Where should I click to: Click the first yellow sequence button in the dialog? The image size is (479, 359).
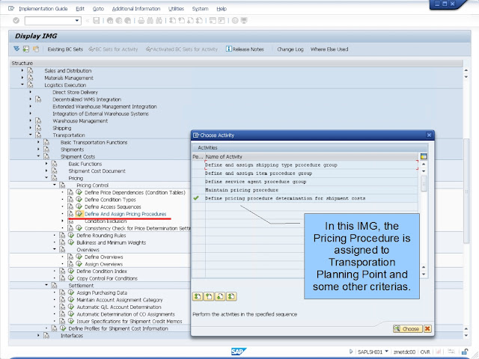tap(198, 296)
